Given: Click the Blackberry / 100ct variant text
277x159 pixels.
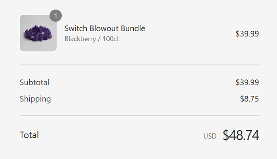Looking at the screenshot, I should click(x=92, y=39).
